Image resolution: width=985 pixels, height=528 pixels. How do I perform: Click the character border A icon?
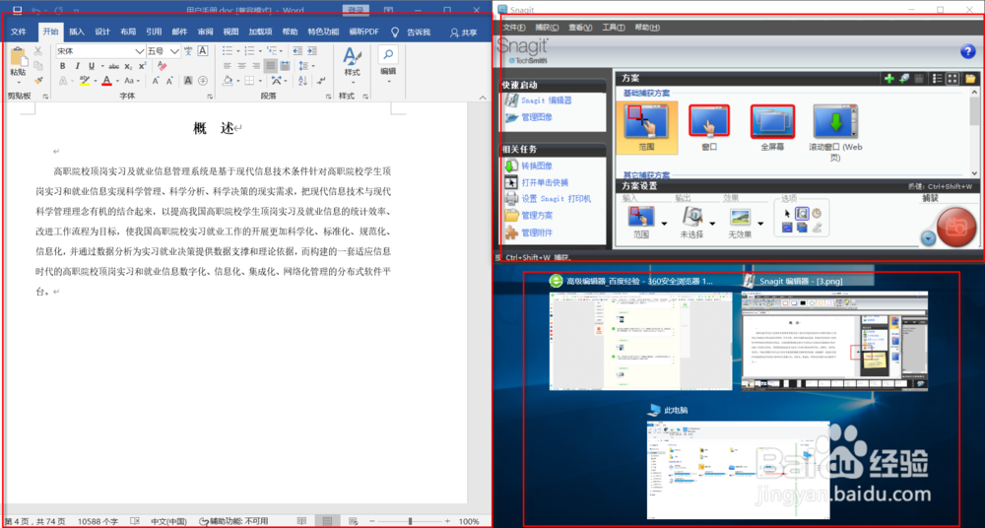pos(203,51)
